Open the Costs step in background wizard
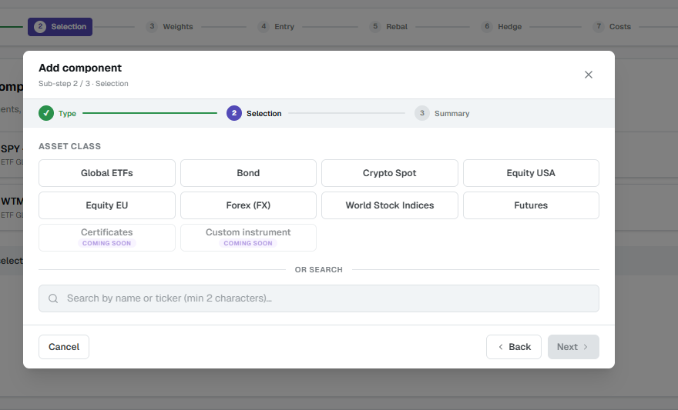This screenshot has width=678, height=410. (612, 27)
